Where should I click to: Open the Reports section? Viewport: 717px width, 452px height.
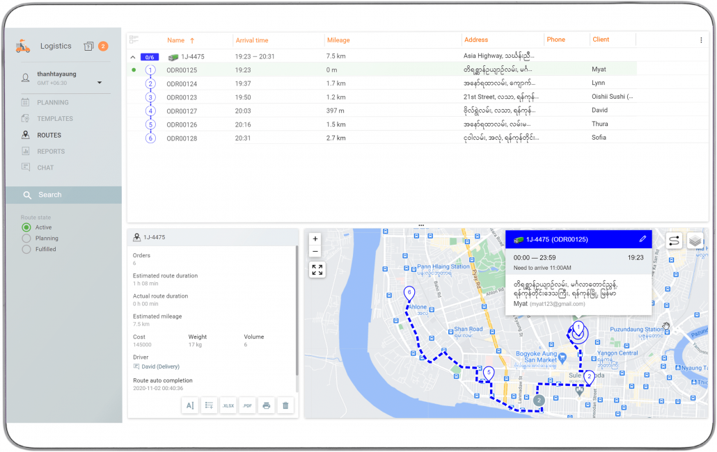click(x=51, y=152)
